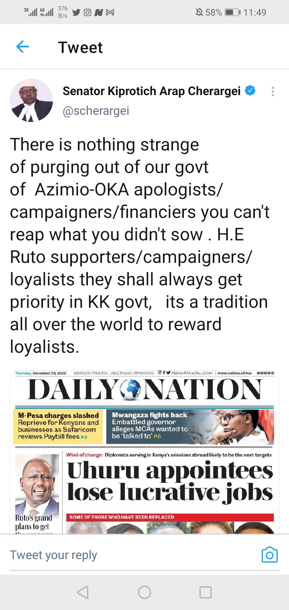The height and width of the screenshot is (610, 289).
Task: Tap the Tweet title in header
Action: click(80, 47)
